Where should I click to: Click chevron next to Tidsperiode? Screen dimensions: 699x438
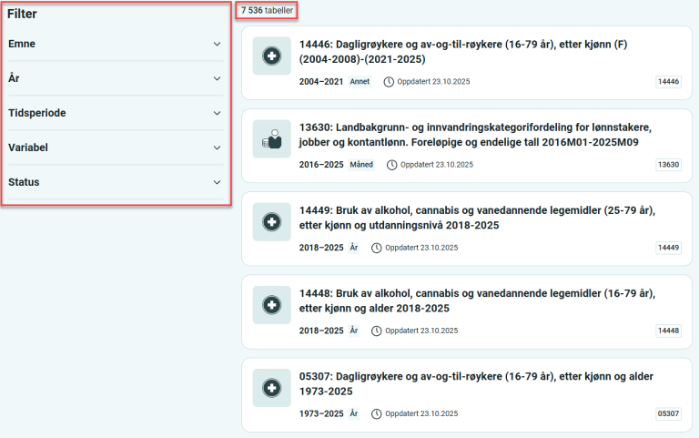click(x=218, y=113)
